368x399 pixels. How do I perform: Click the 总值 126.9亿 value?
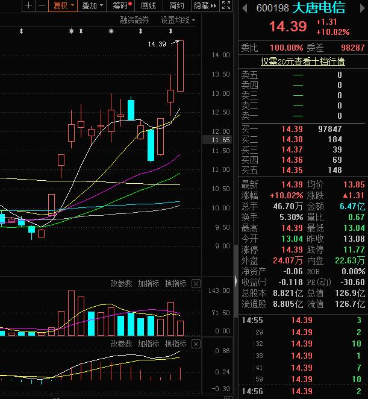pos(350,293)
